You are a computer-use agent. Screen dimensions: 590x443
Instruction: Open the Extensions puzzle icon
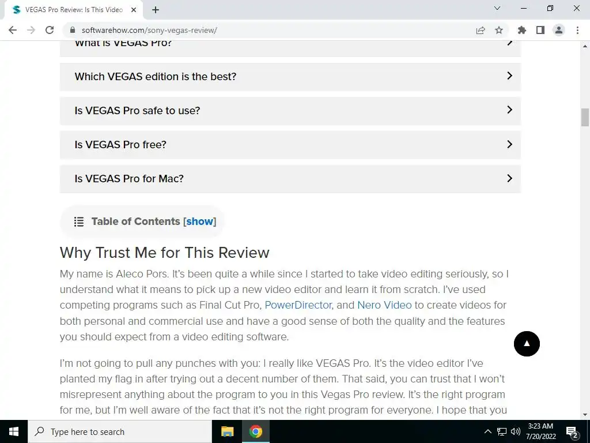522,30
